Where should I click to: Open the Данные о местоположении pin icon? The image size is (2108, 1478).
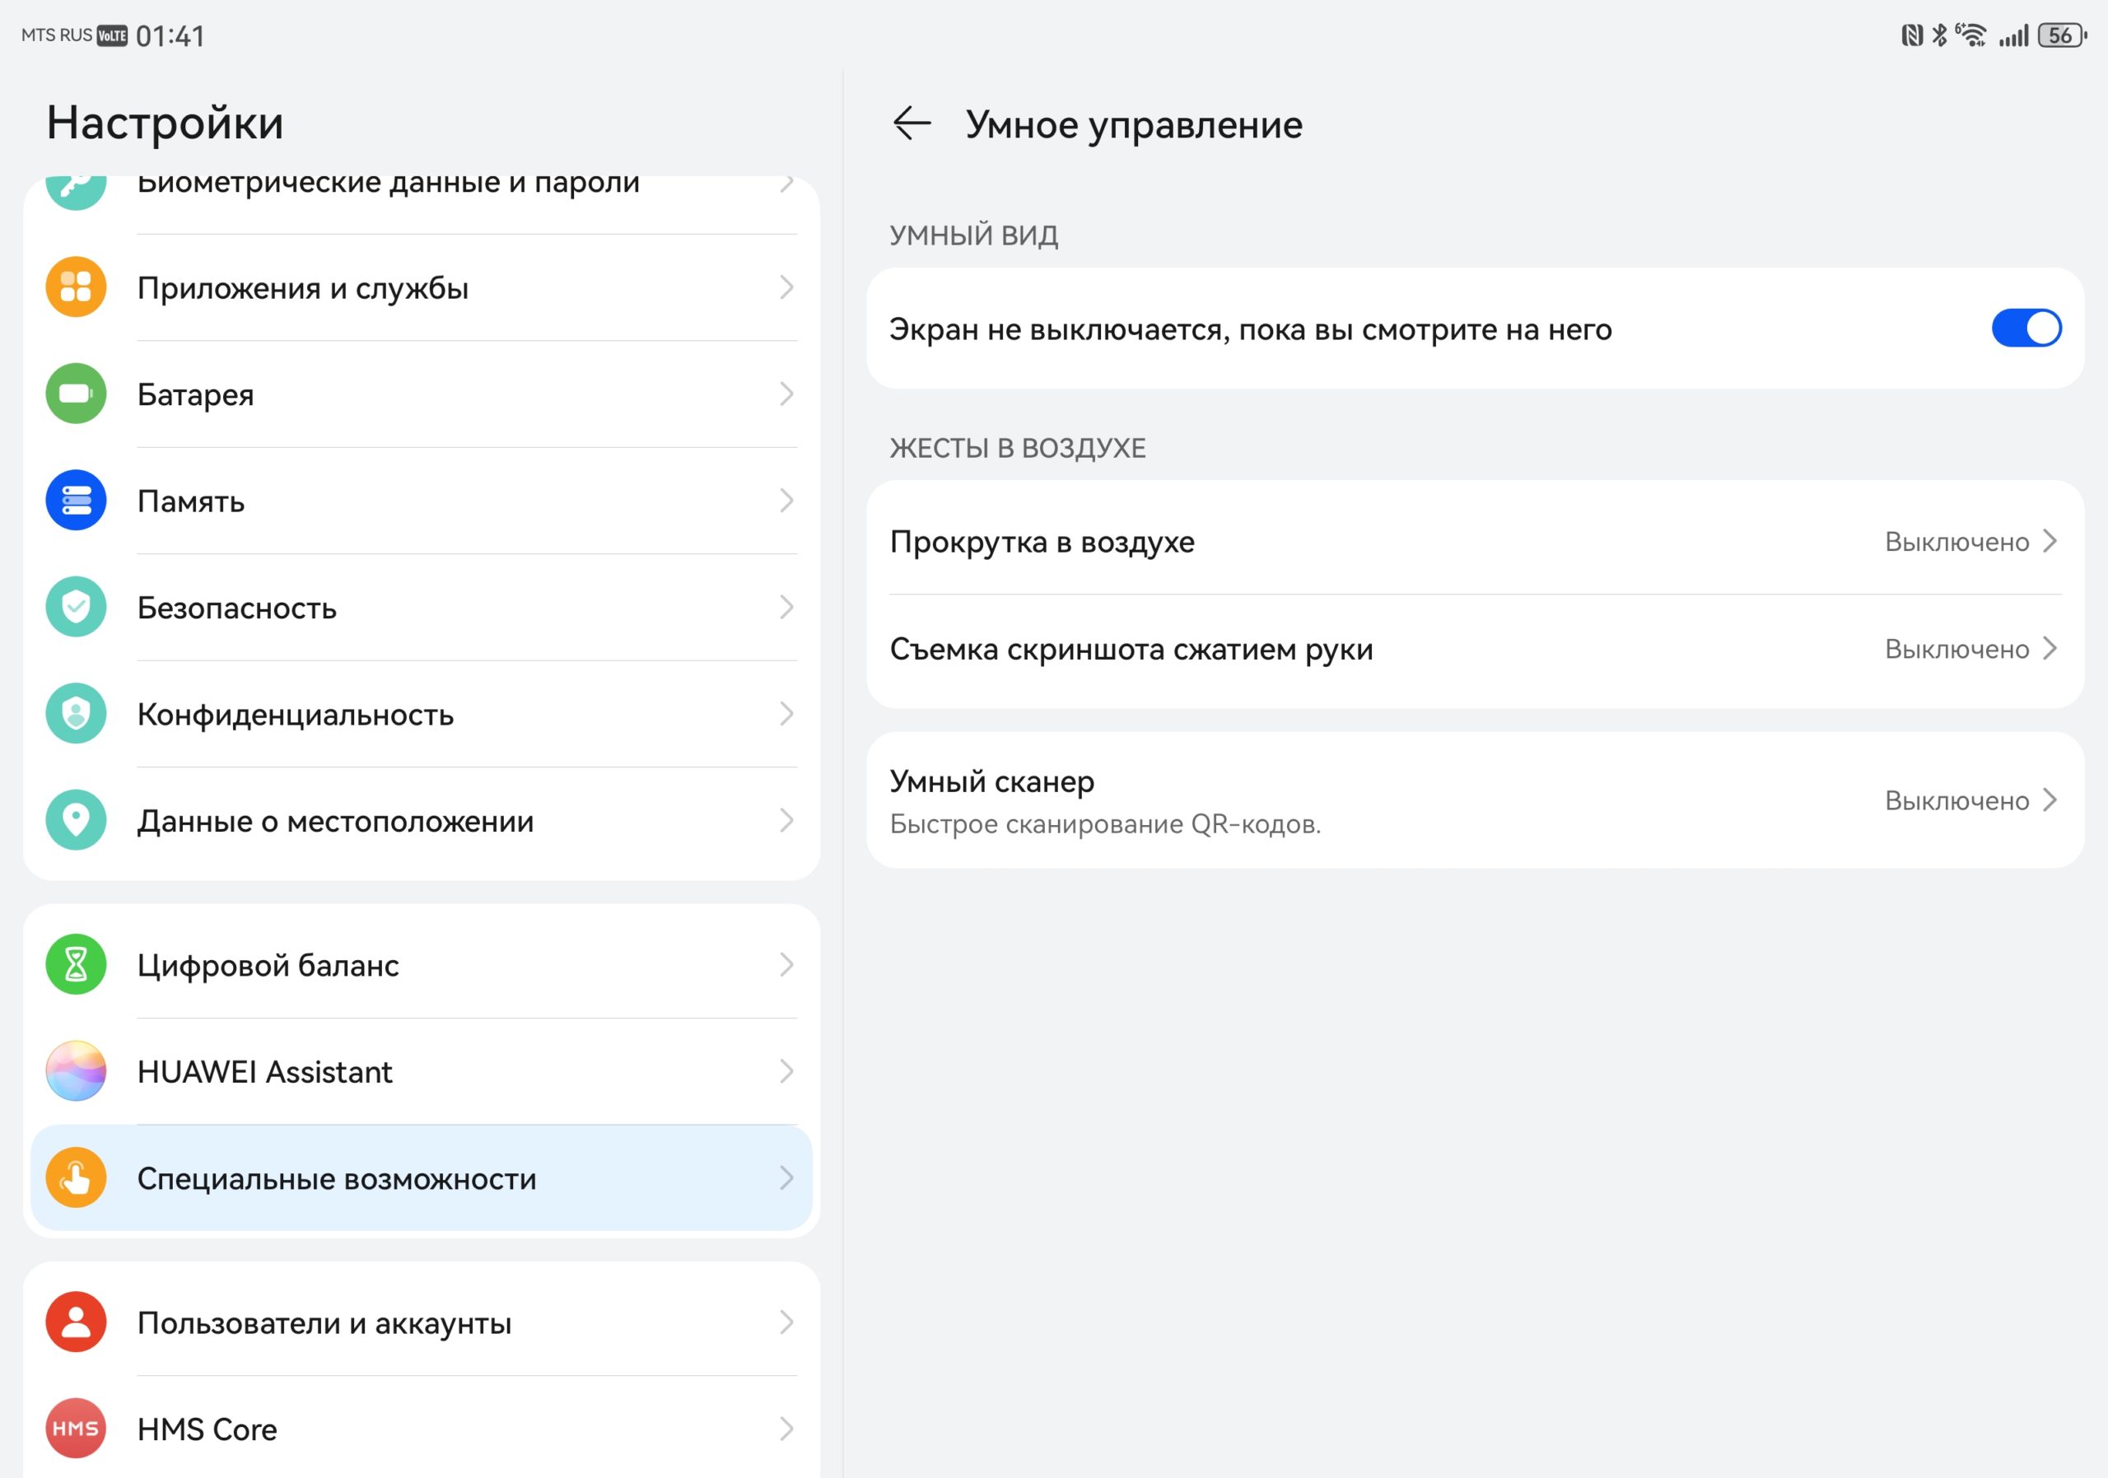click(x=77, y=820)
